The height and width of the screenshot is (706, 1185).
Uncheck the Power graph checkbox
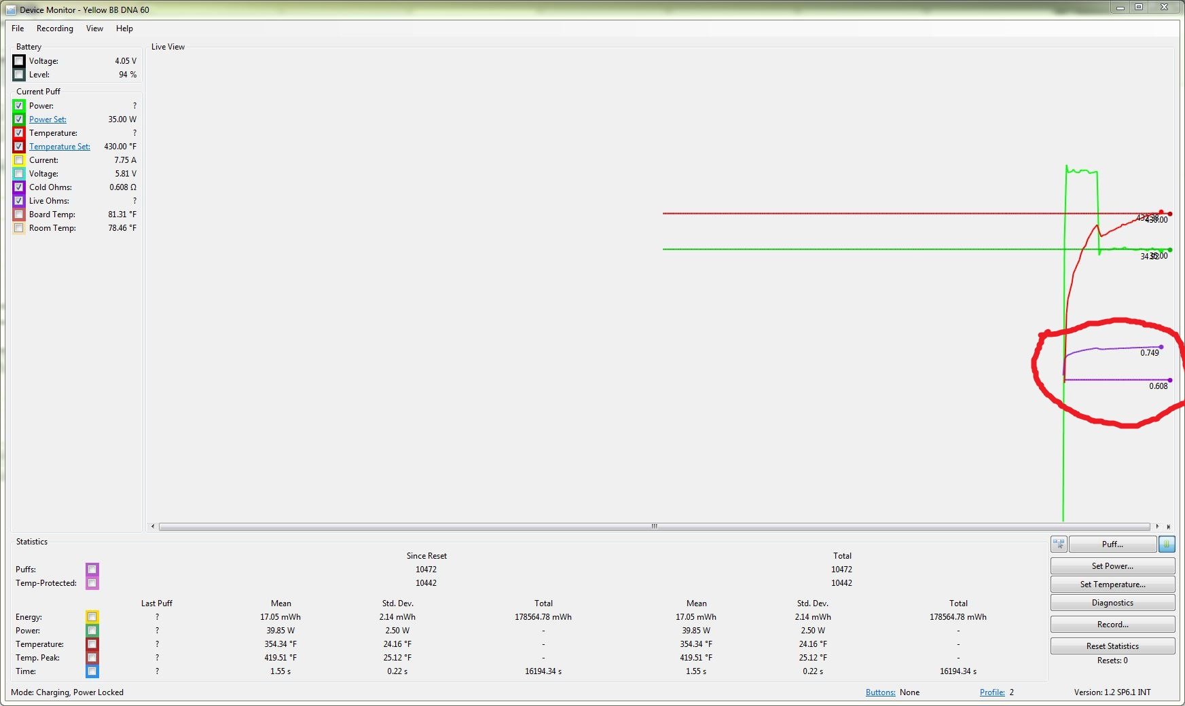[19, 105]
